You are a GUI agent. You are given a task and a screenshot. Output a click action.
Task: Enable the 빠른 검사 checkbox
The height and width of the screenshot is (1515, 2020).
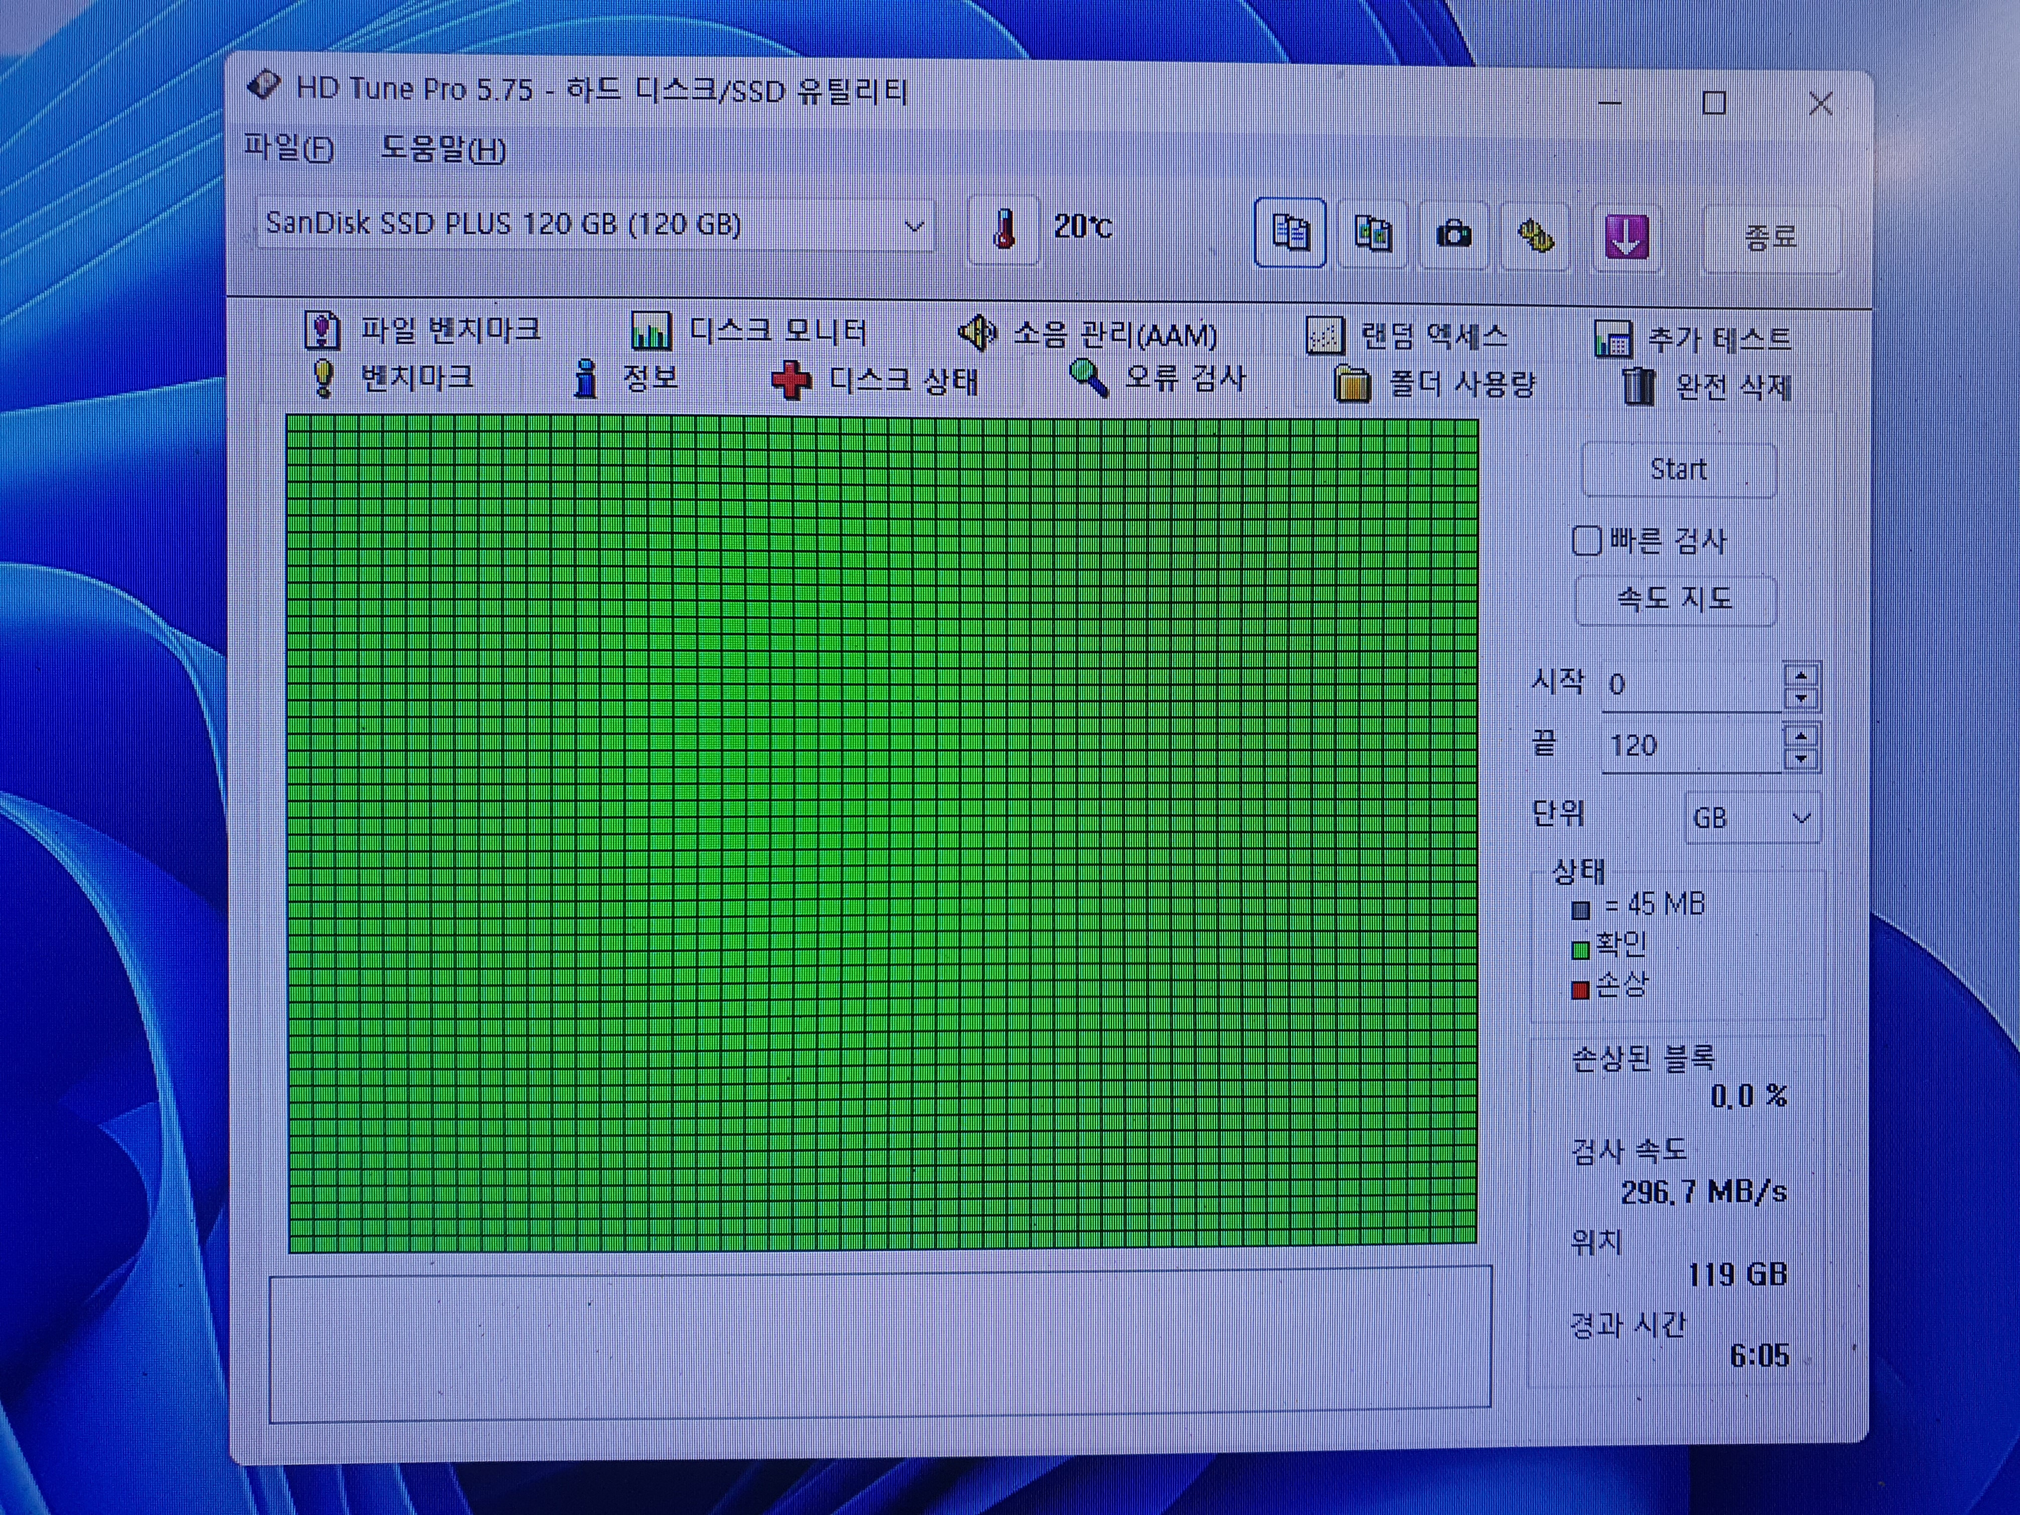pyautogui.click(x=1586, y=541)
